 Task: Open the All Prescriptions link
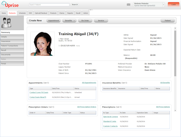163,107
